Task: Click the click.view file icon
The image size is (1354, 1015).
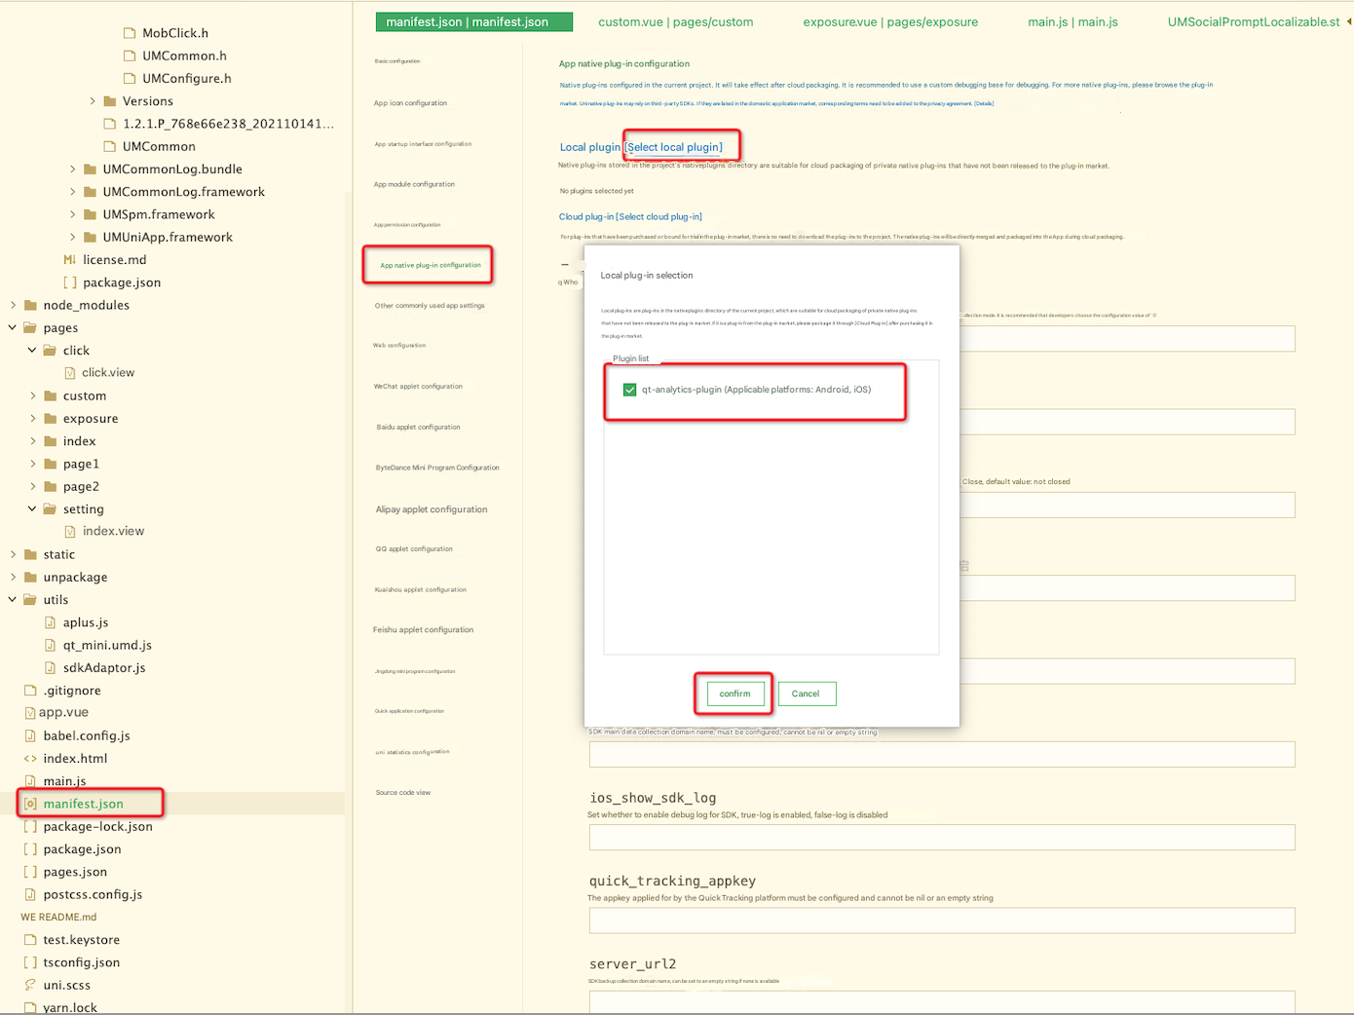Action: [70, 373]
